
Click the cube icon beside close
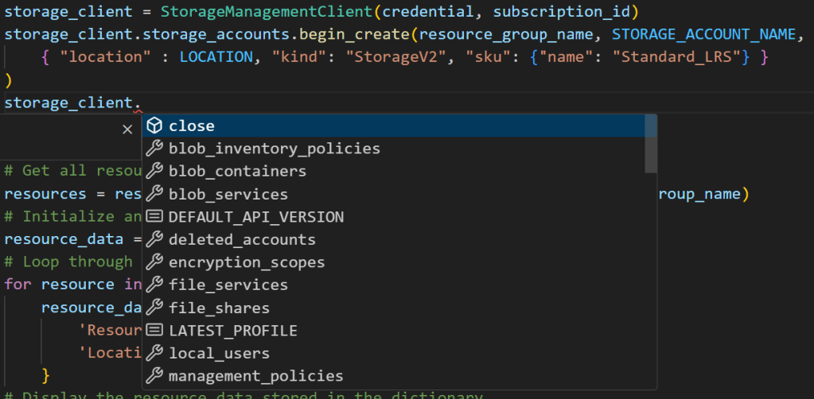tap(154, 126)
